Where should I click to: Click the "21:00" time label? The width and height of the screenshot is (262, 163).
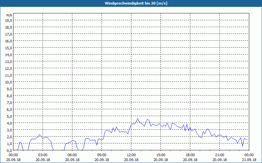click(x=219, y=155)
